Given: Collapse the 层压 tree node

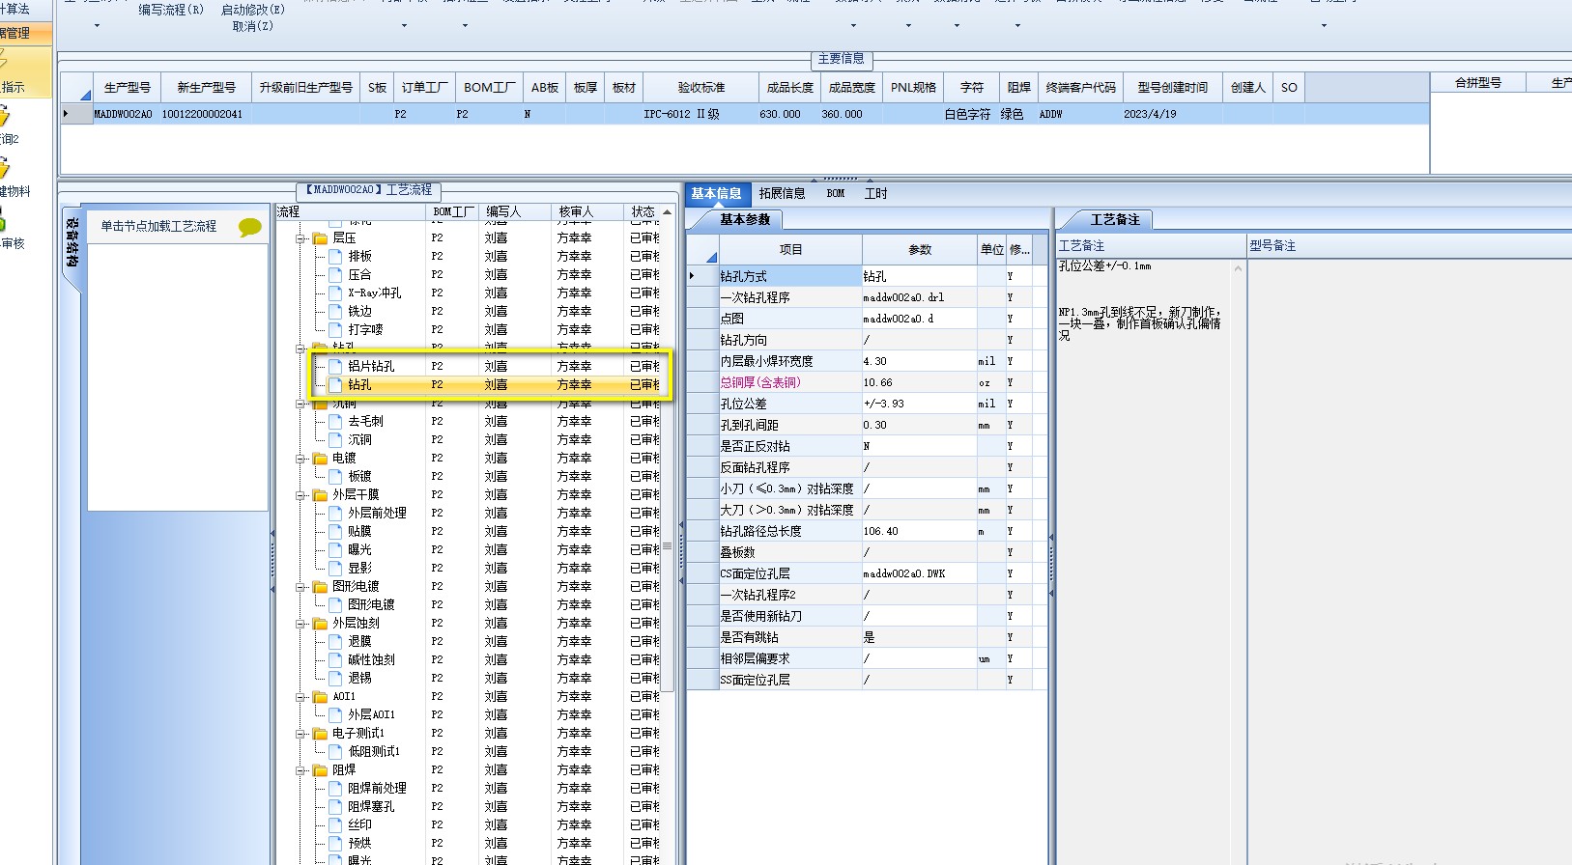Looking at the screenshot, I should [x=301, y=237].
